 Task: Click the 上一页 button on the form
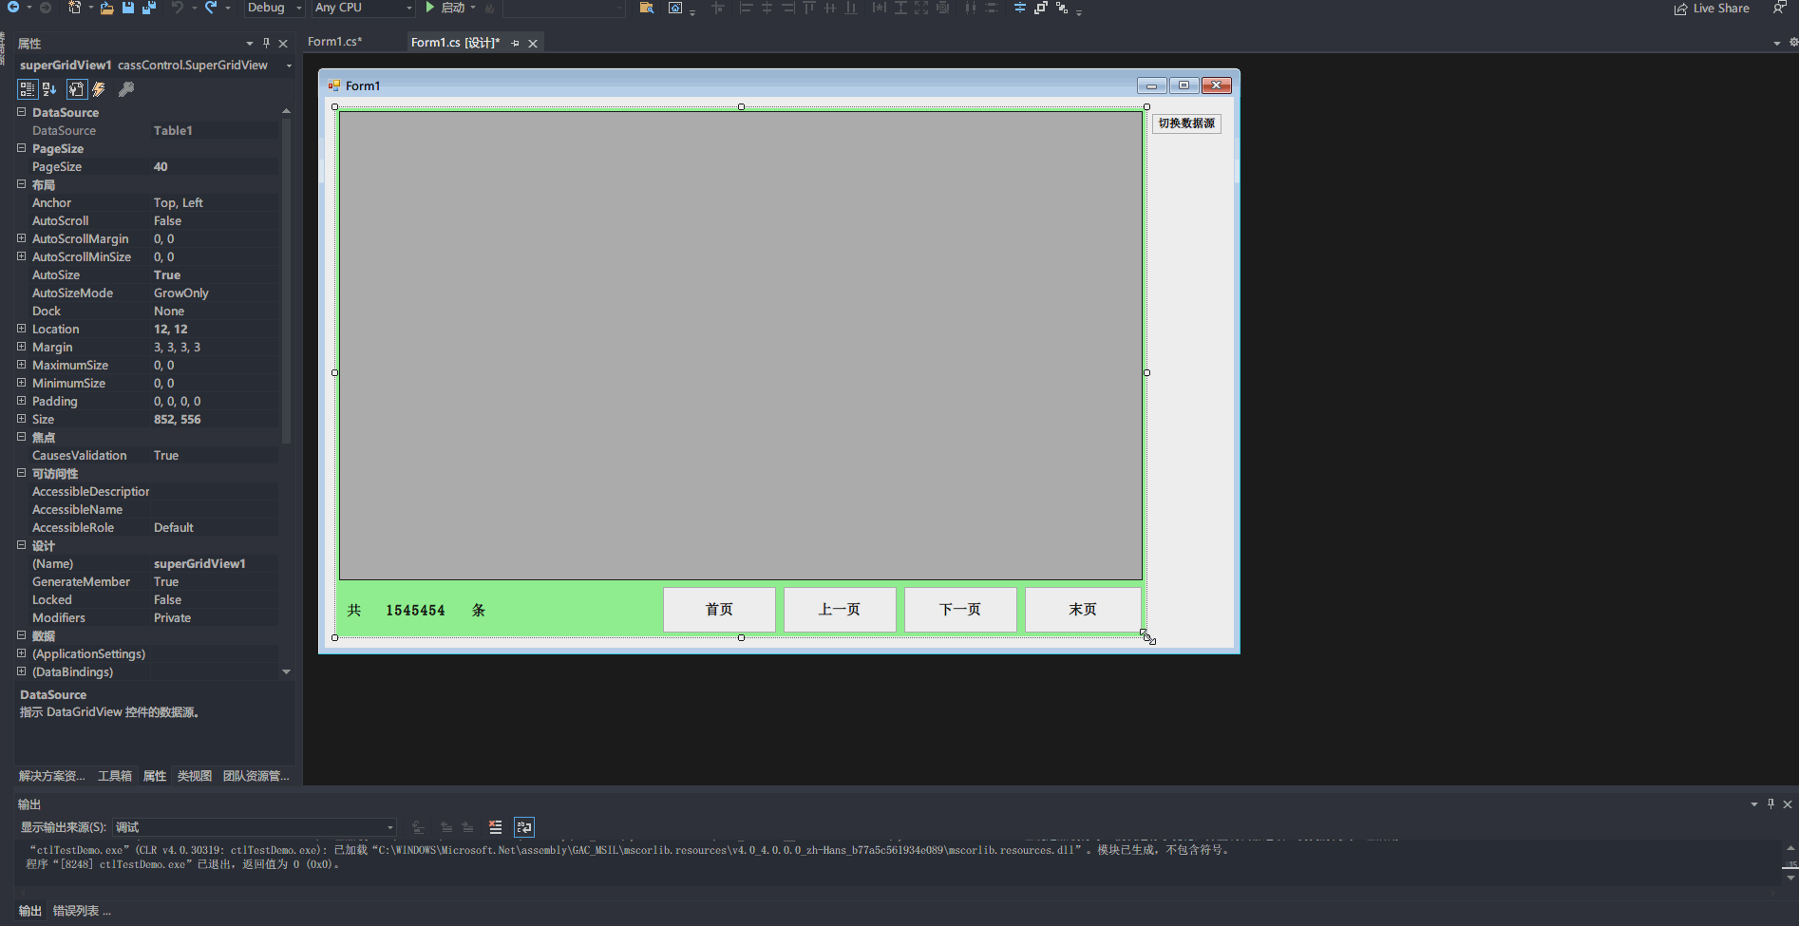click(x=840, y=610)
